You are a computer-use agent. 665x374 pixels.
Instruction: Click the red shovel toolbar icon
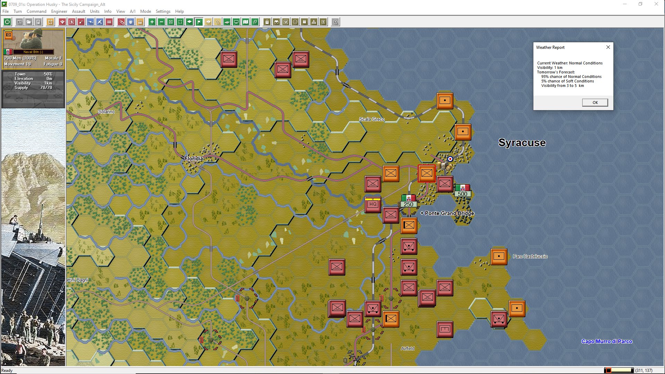click(x=81, y=22)
